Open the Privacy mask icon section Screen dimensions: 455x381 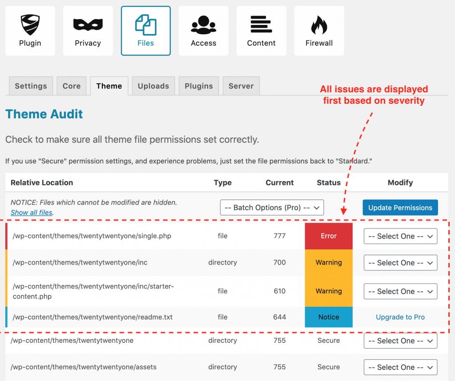88,31
